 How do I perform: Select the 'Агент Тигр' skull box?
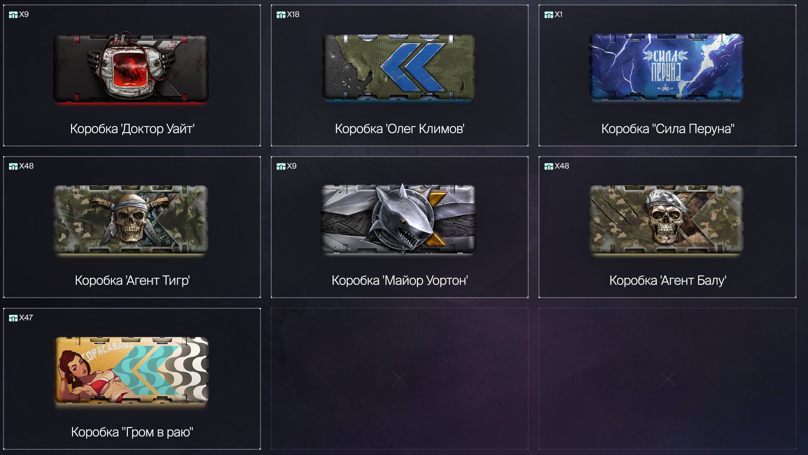131,219
